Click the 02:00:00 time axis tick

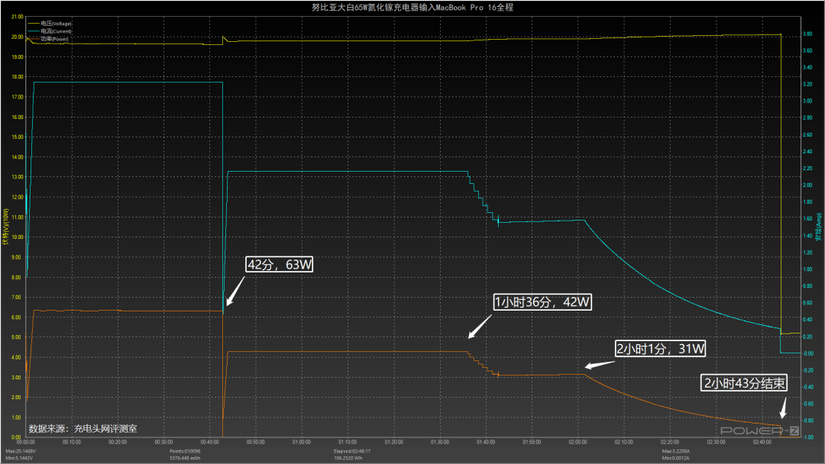point(577,442)
